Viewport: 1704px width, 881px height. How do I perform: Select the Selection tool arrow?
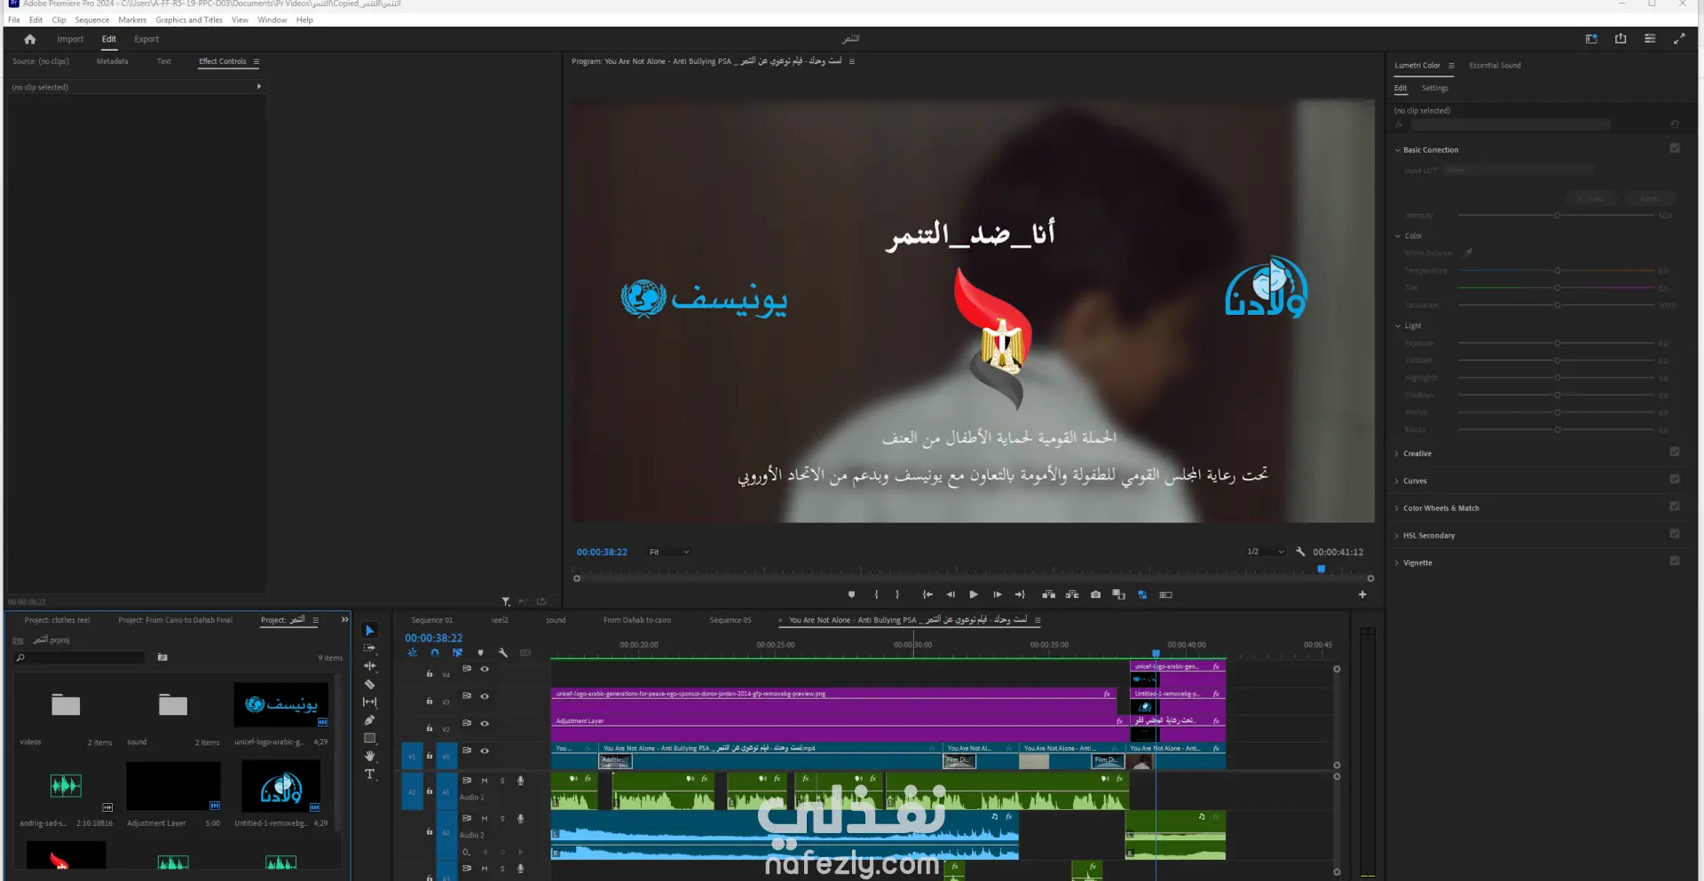tap(370, 631)
